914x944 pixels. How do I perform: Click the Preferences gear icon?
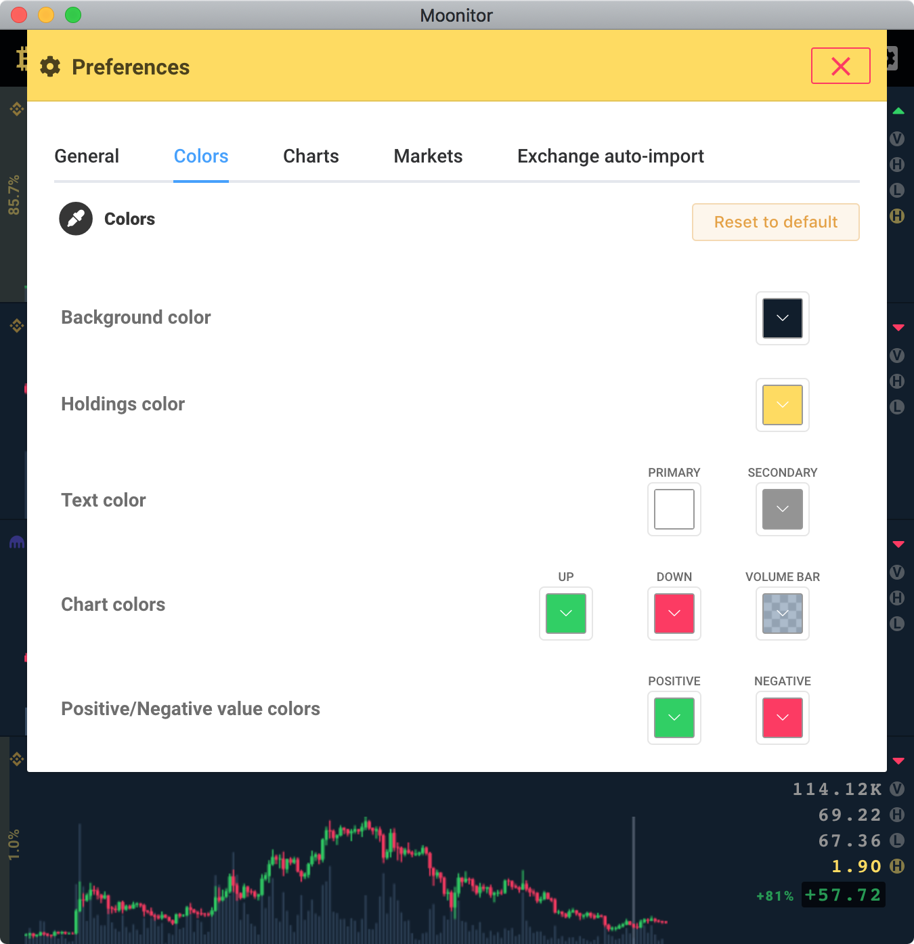point(50,66)
